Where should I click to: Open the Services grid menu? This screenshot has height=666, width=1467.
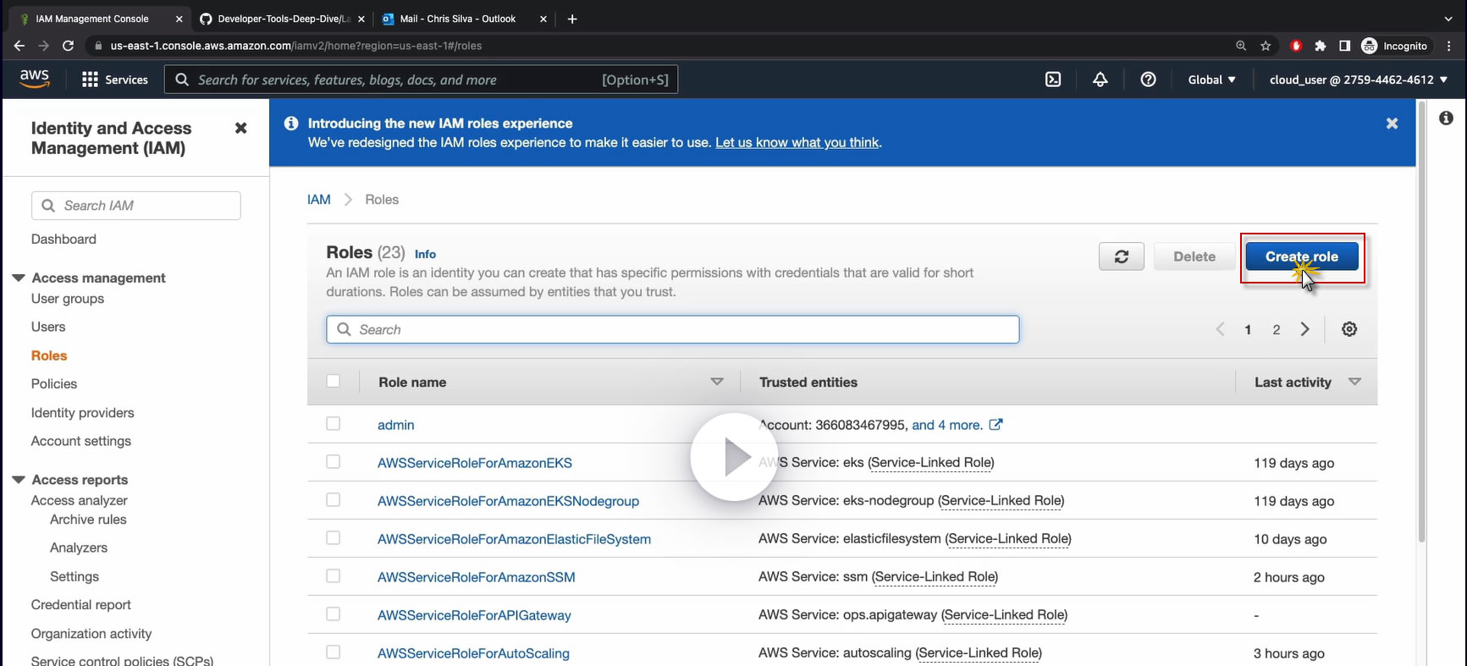point(114,80)
